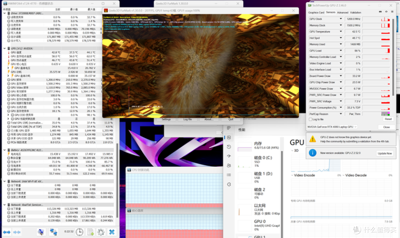Click GPU-Z blue info update icon

[313, 153]
